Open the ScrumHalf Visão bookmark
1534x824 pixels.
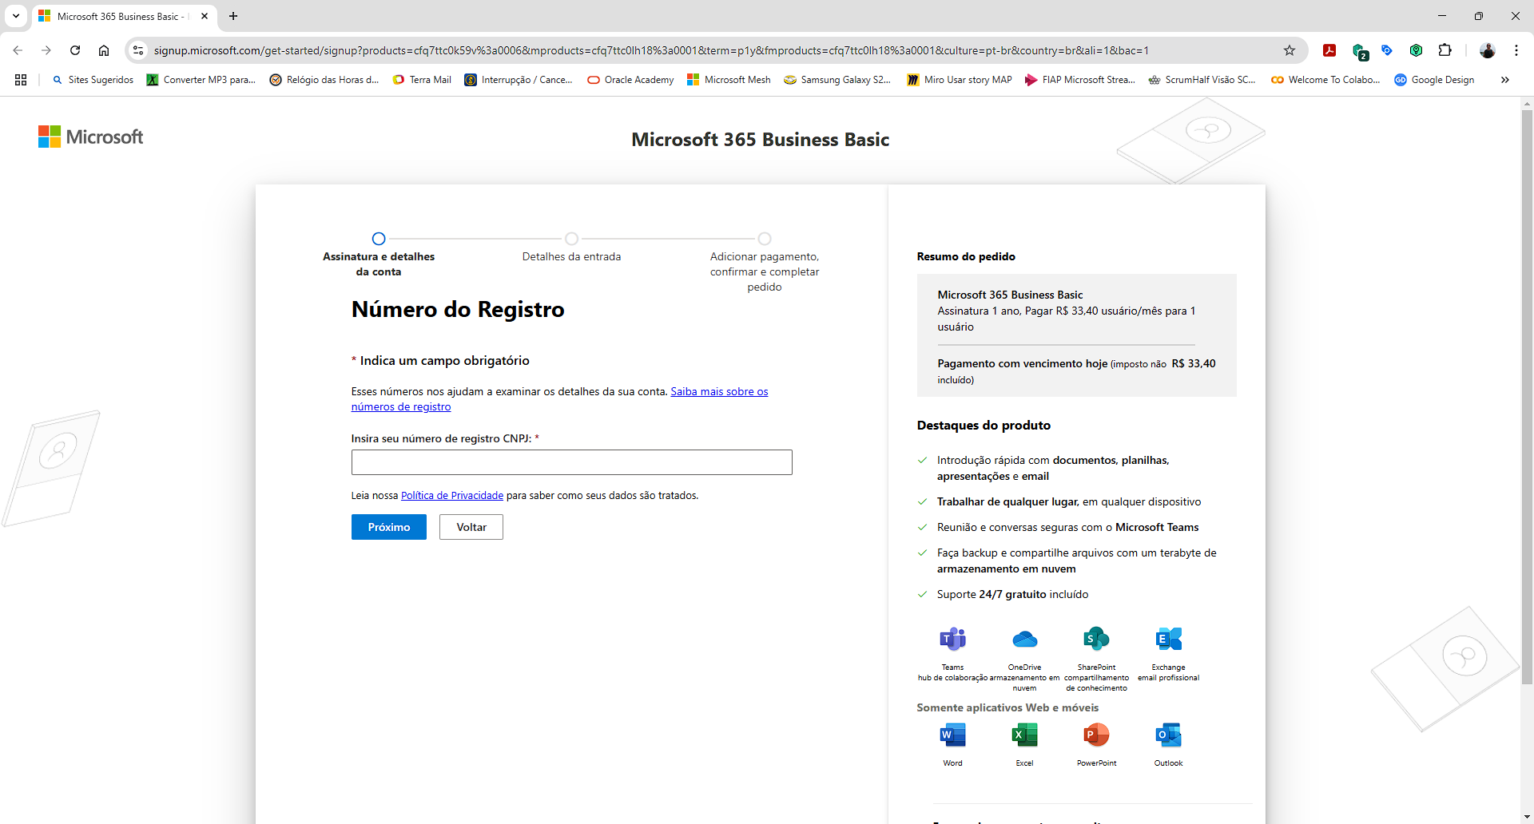coord(1202,80)
